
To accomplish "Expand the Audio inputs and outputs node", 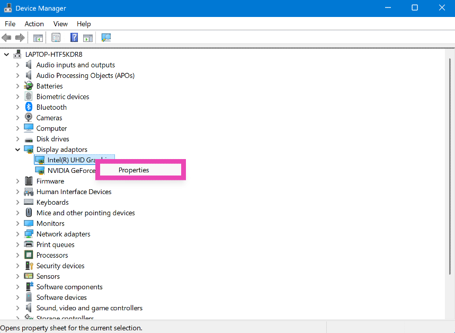I will 17,65.
